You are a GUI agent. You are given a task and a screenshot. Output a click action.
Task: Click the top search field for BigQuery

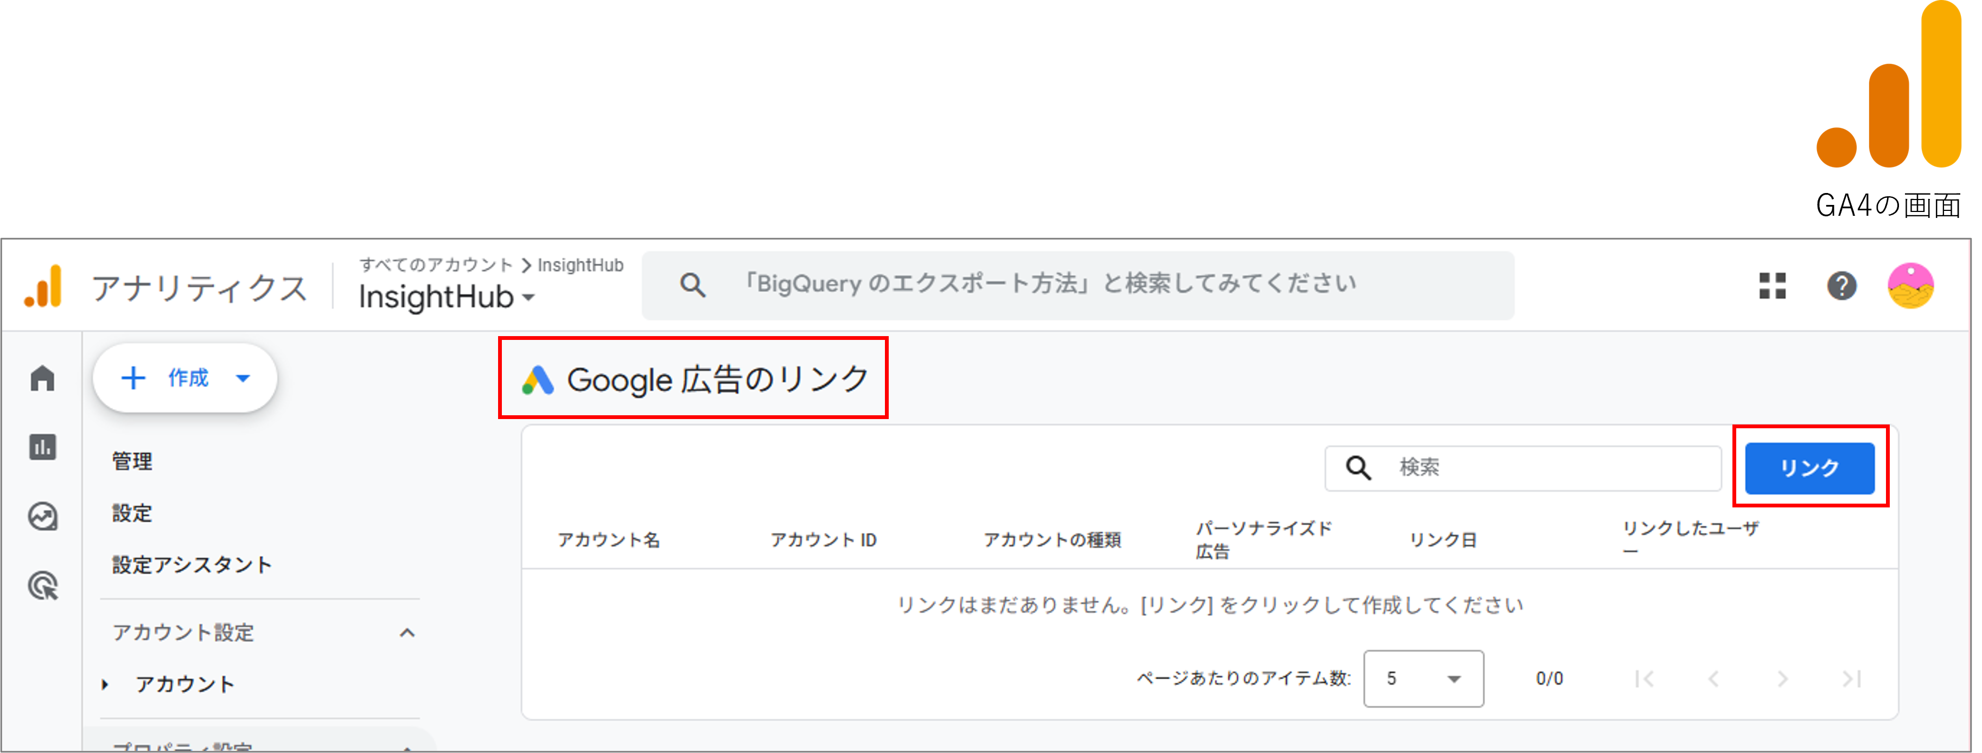1078,285
